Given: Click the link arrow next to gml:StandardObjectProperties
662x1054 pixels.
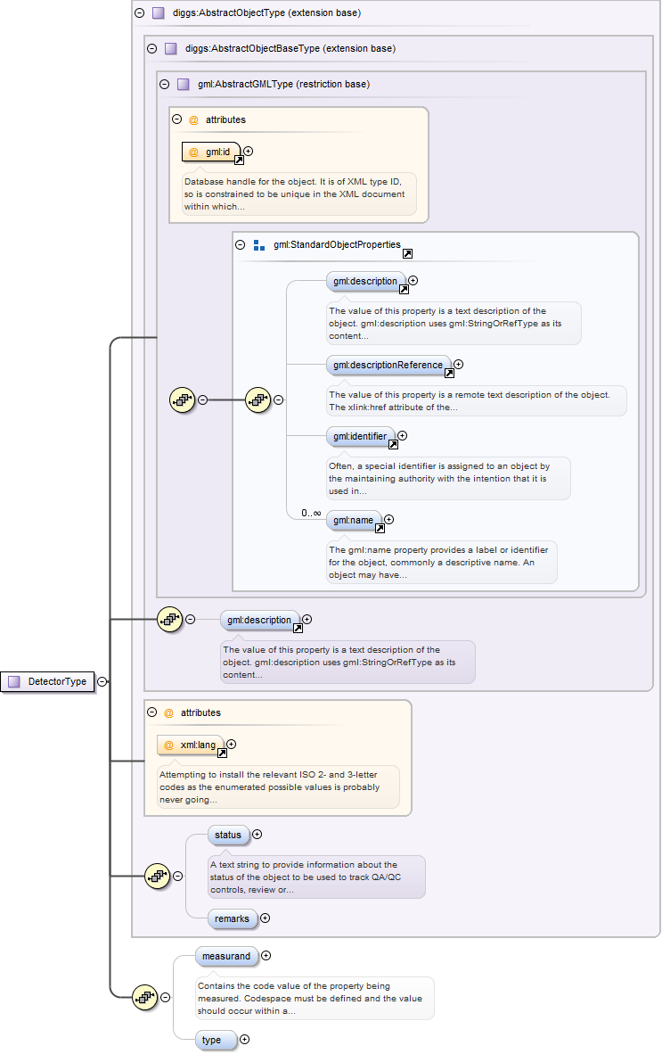Looking at the screenshot, I should pyautogui.click(x=407, y=253).
